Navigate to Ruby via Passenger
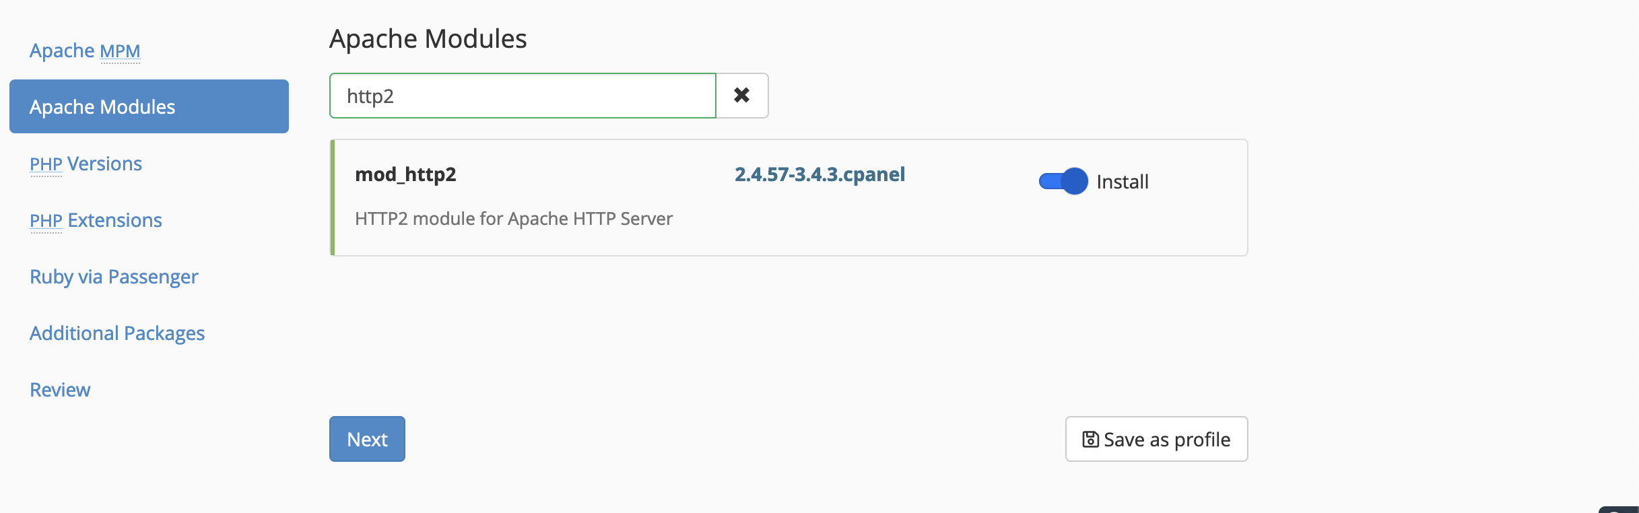This screenshot has width=1639, height=513. coord(114,277)
